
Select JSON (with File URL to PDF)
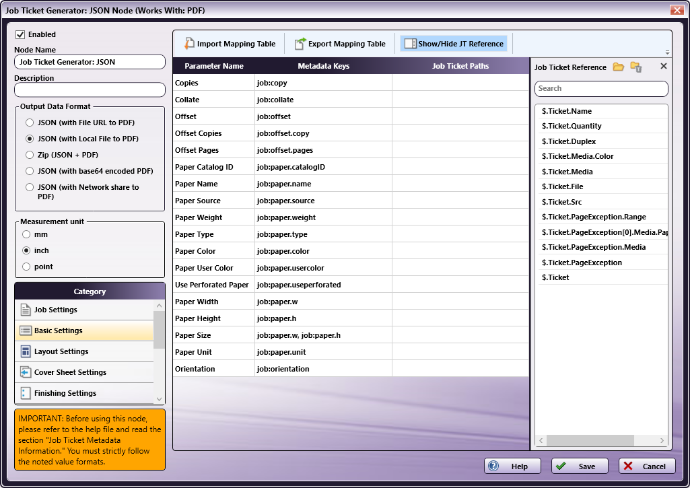(x=30, y=123)
